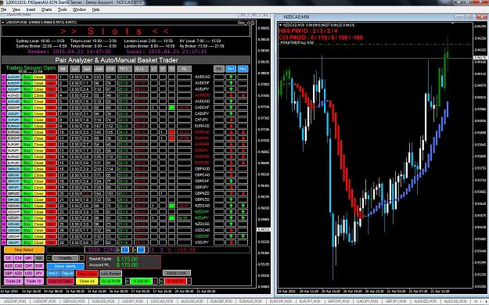Image resolution: width=489 pixels, height=305 pixels.
Task: Click the green arrow left of Volatility
Action: [49, 258]
